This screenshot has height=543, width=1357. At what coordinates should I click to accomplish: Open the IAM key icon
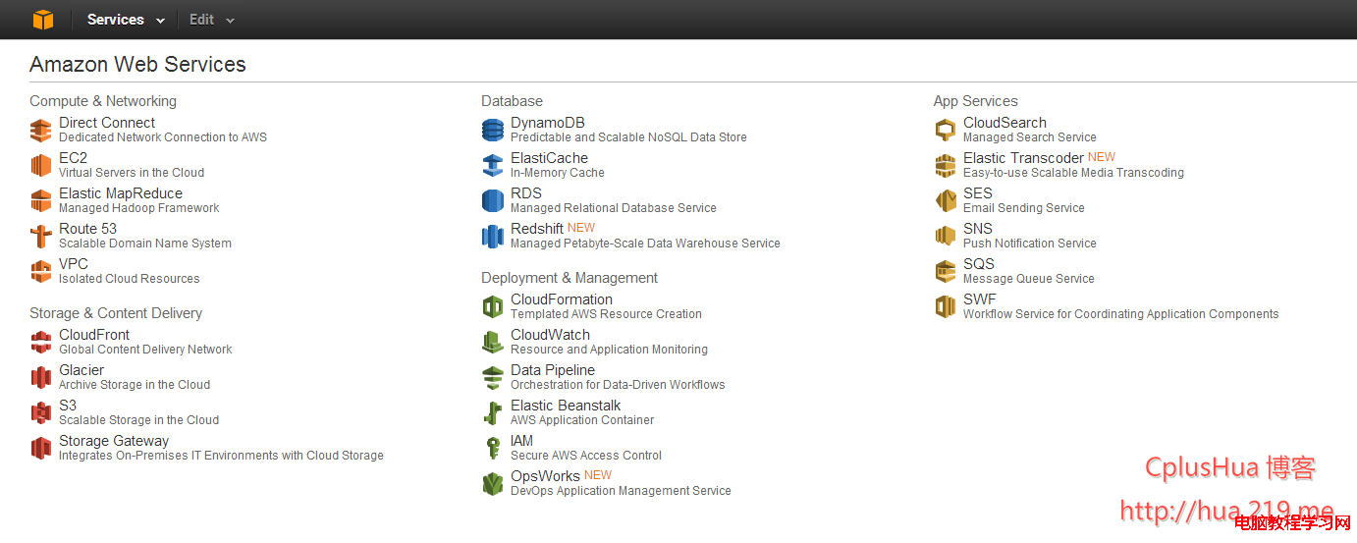(493, 448)
